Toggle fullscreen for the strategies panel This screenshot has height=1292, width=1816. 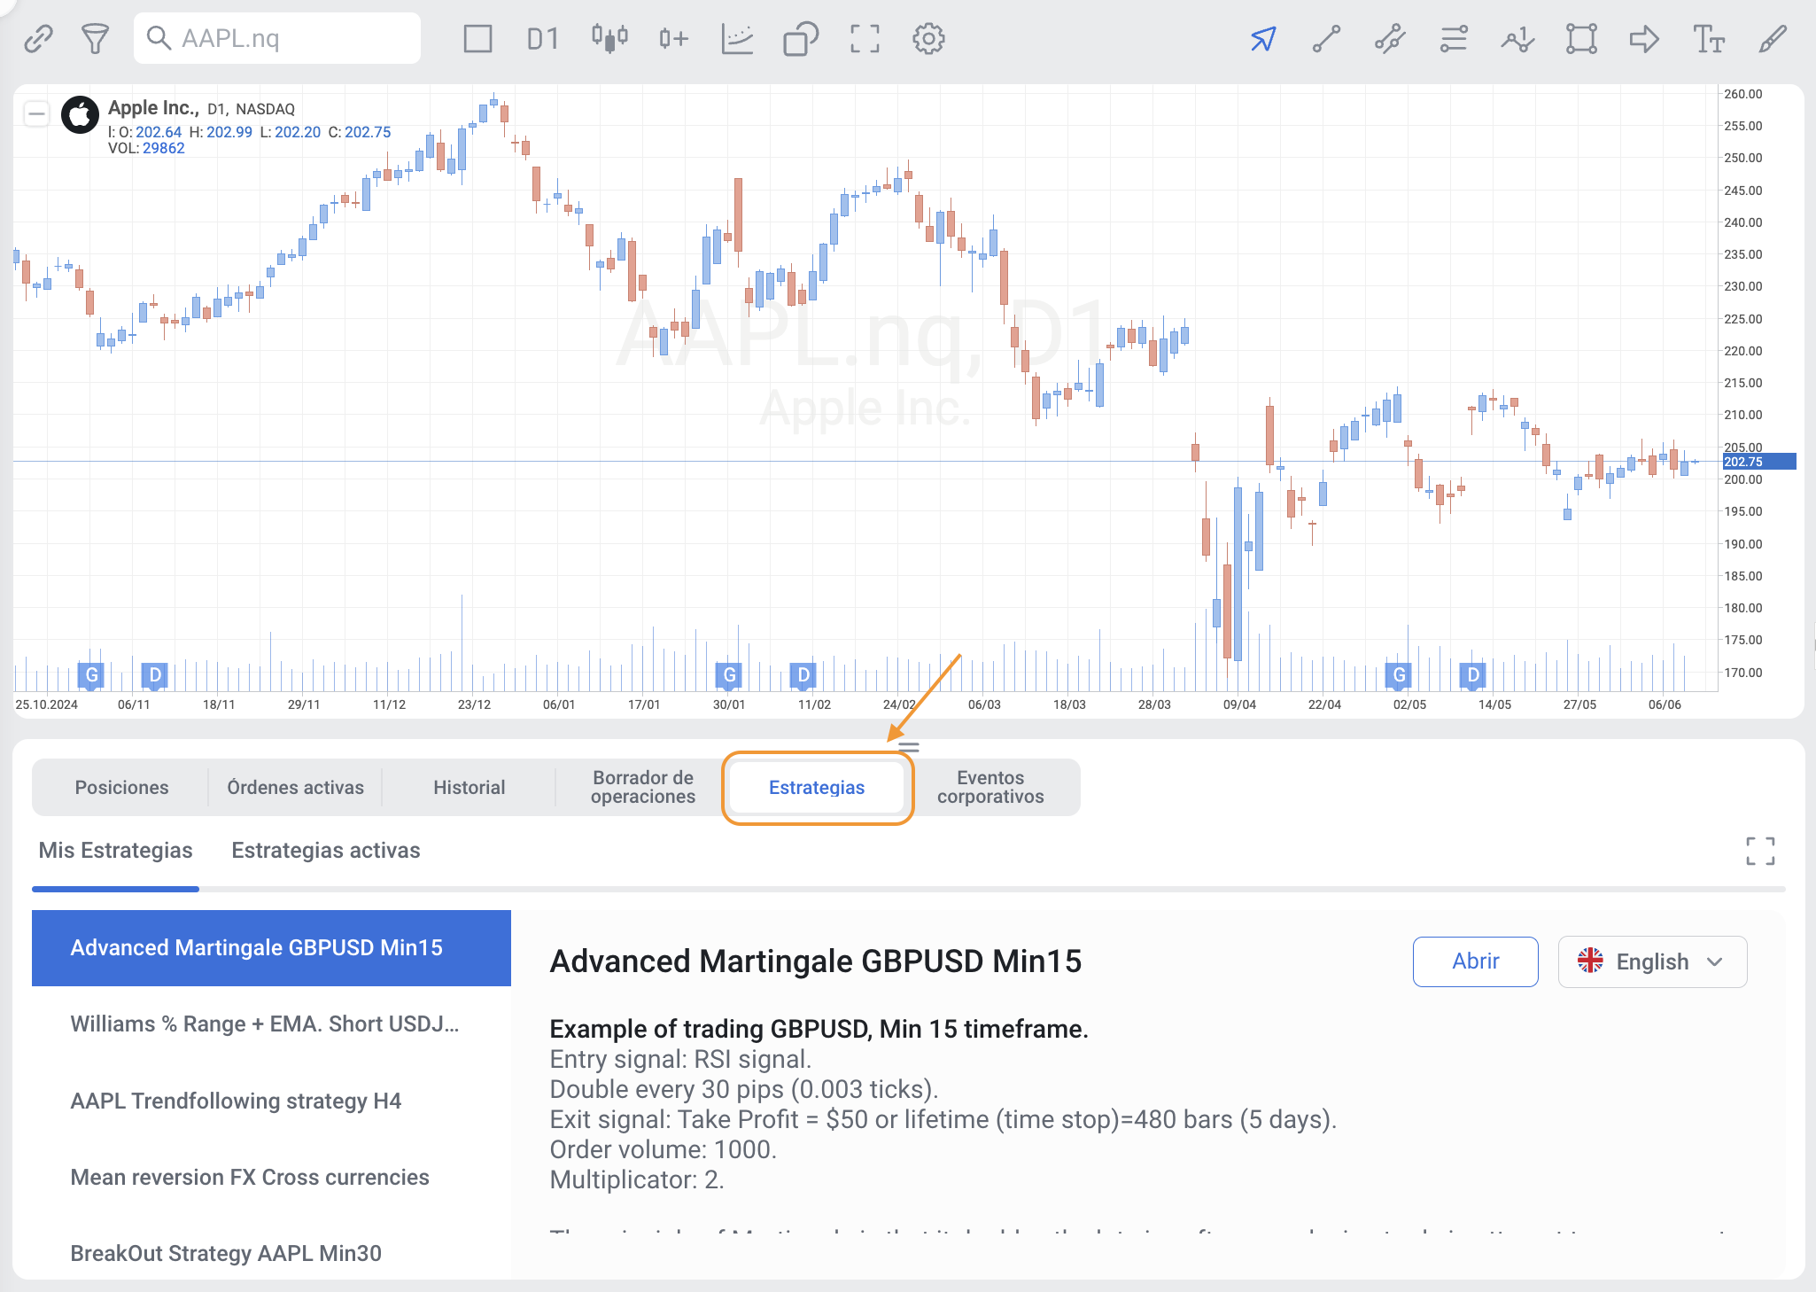(x=1760, y=851)
